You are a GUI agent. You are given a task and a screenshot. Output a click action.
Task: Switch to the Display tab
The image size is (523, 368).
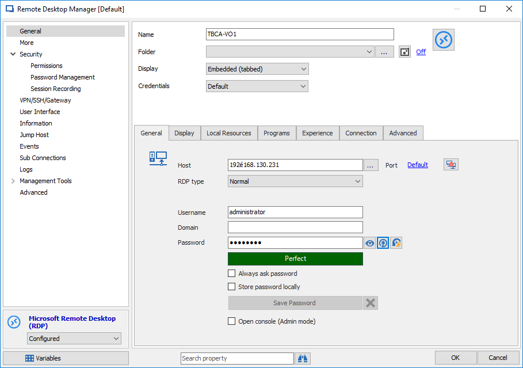(184, 133)
